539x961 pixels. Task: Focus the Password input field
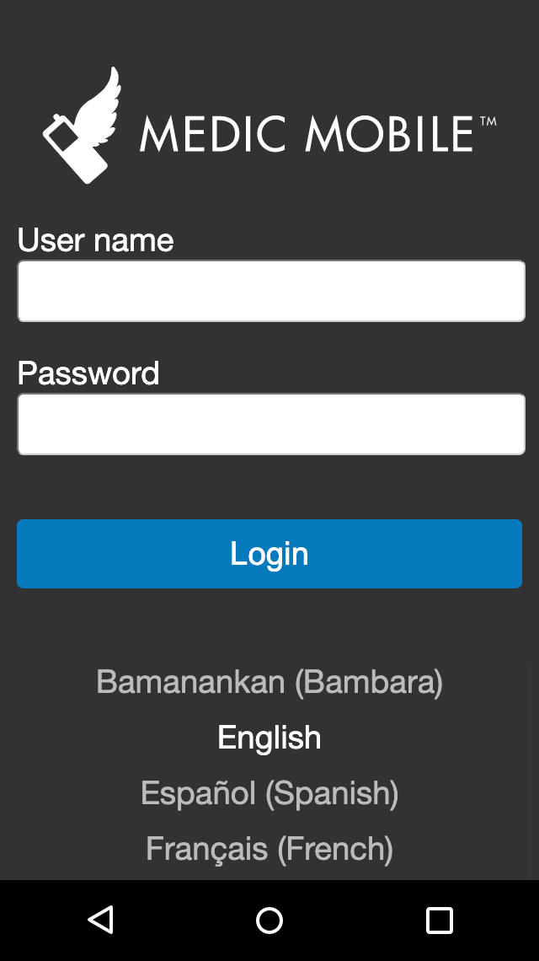pyautogui.click(x=271, y=424)
